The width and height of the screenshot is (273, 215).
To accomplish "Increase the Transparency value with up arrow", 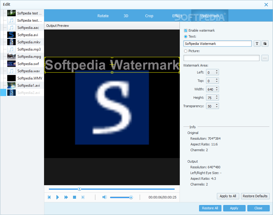I will 217,104.
